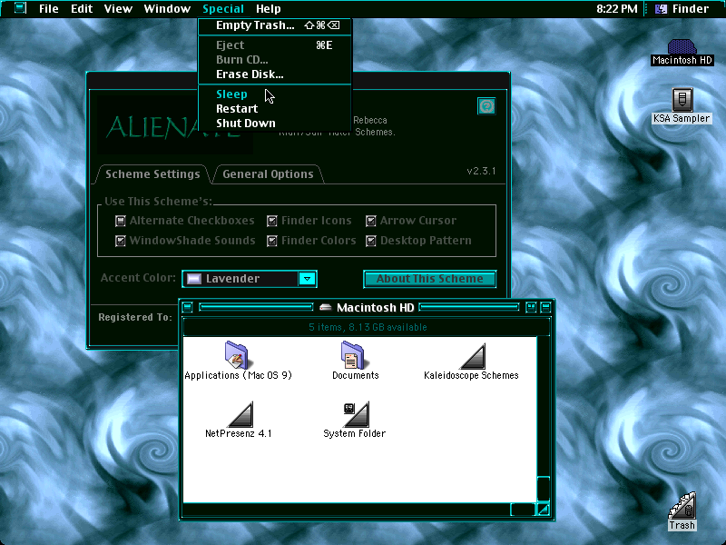Click the disk proxy icon in Macintosh HD title bar
Image resolution: width=726 pixels, height=545 pixels.
(x=326, y=307)
